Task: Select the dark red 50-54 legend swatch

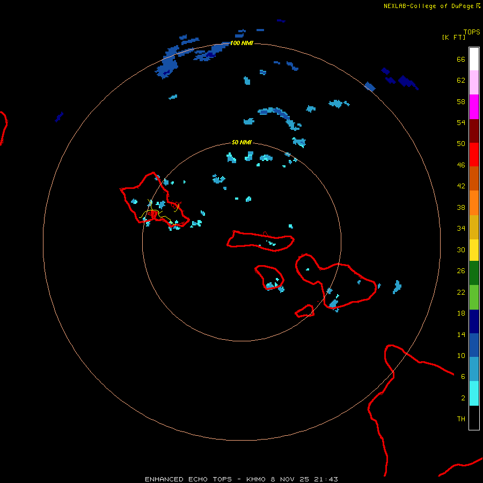Action: (x=474, y=130)
